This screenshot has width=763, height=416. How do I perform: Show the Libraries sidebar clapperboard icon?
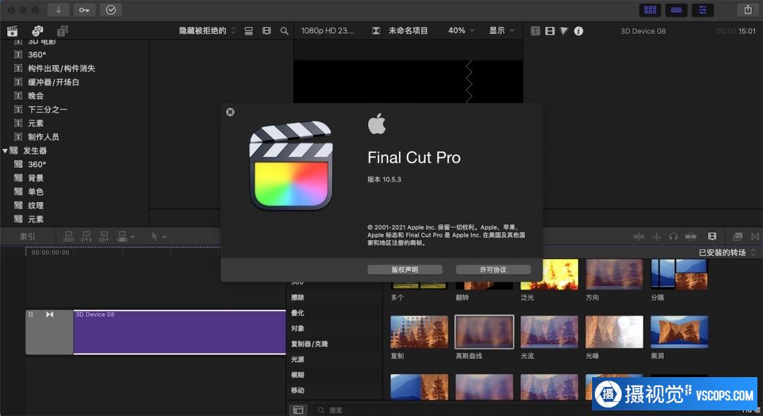[13, 30]
